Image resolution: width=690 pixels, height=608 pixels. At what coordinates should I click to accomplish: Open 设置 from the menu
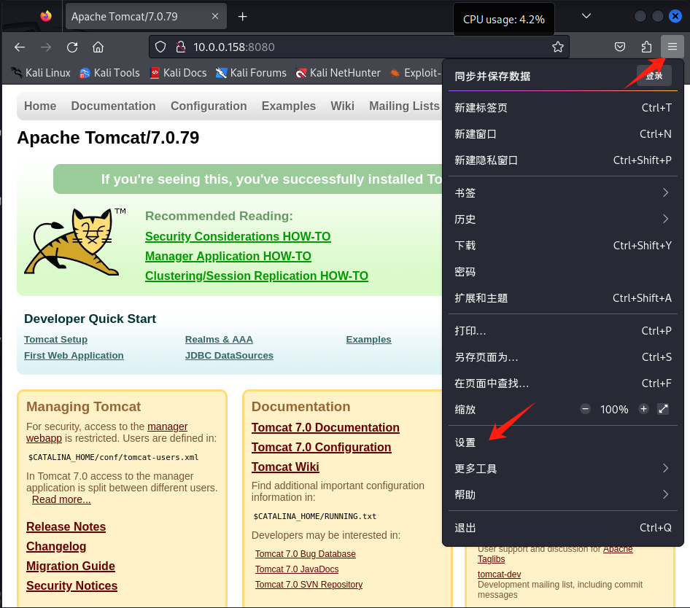[x=563, y=443]
